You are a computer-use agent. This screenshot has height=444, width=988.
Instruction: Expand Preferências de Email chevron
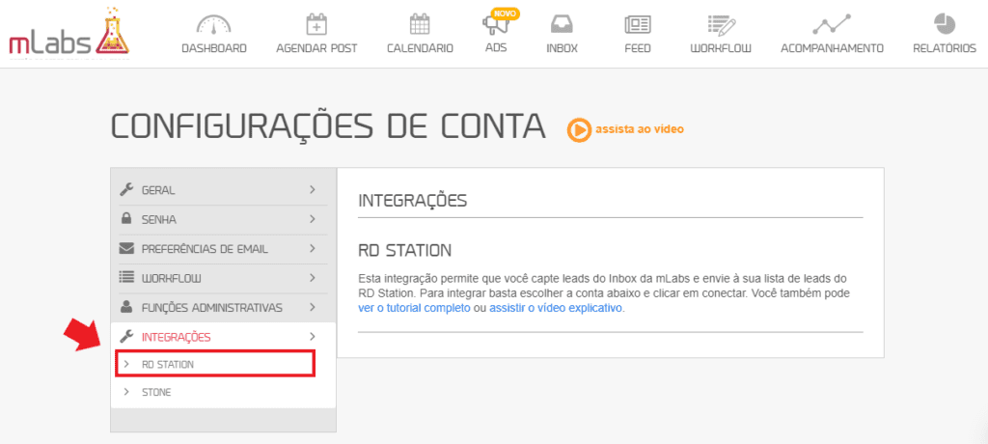(x=312, y=248)
